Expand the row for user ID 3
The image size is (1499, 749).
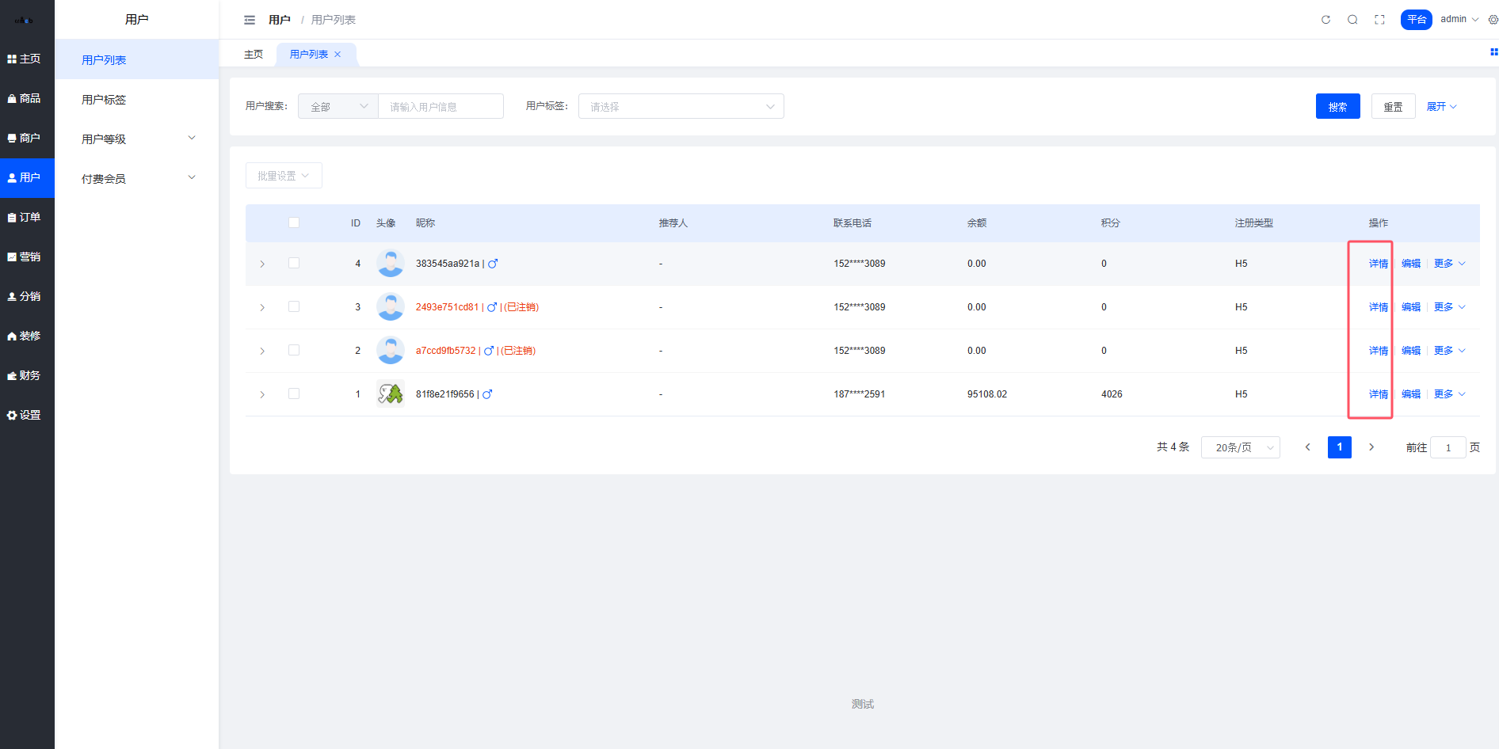tap(262, 307)
